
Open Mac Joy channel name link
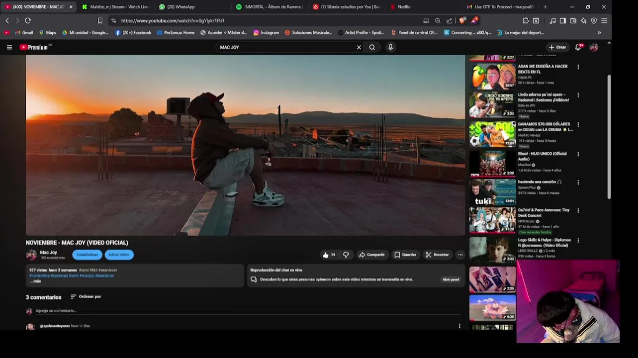tap(48, 253)
